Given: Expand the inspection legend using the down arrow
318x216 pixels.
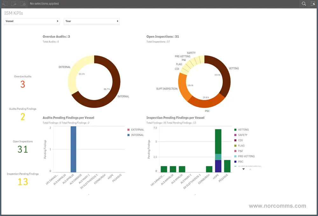Looking at the screenshot, I should click(243, 169).
